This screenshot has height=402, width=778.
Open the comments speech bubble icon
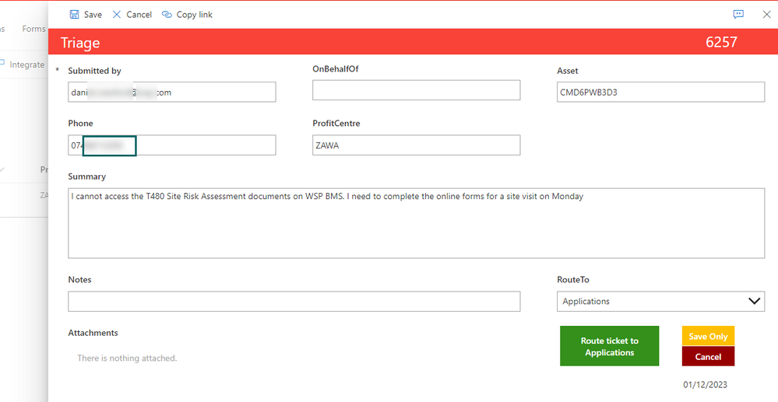point(738,14)
